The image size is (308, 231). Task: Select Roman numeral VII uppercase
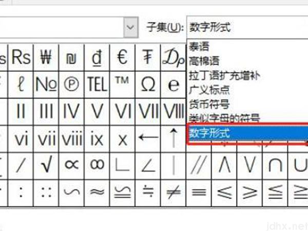[148, 111]
